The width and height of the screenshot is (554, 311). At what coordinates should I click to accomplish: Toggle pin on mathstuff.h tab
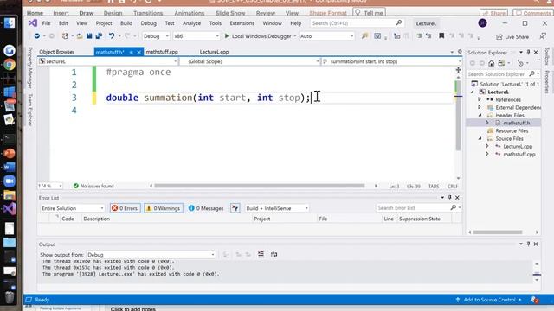coord(131,52)
